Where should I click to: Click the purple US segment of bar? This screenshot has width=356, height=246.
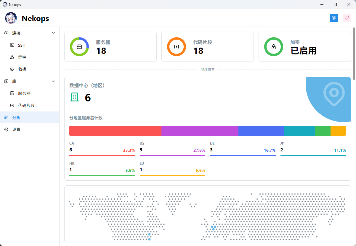click(x=200, y=131)
